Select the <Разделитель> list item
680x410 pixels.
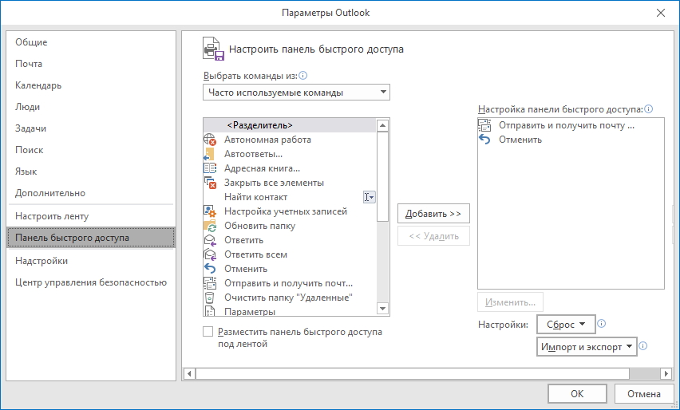(290, 125)
